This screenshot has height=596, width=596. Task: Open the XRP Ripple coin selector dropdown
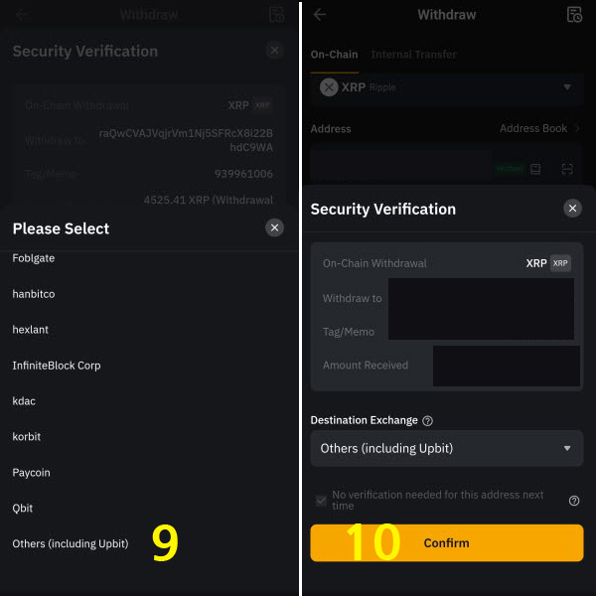coord(447,87)
